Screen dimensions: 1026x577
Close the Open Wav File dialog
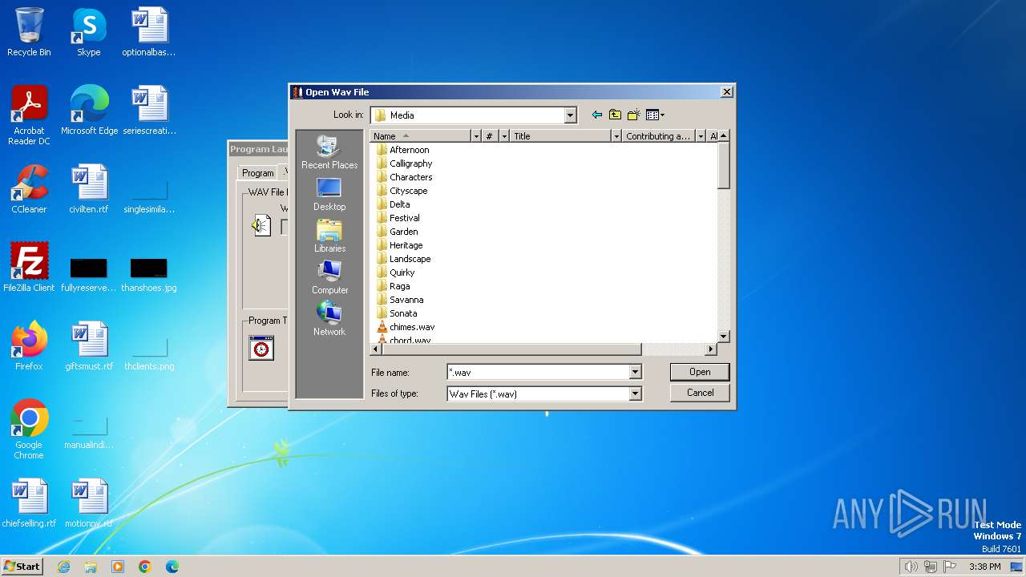click(726, 92)
